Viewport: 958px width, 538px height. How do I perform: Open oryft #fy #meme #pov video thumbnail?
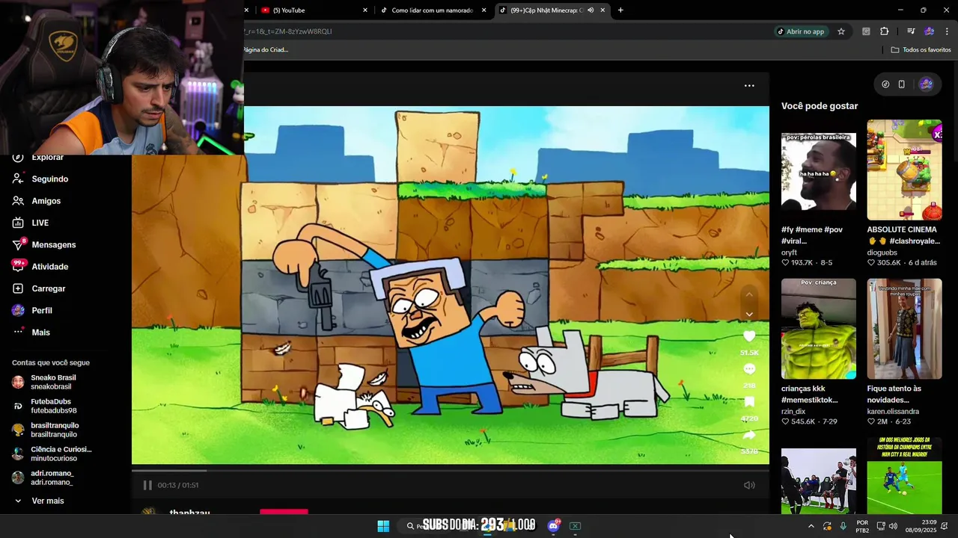point(819,172)
